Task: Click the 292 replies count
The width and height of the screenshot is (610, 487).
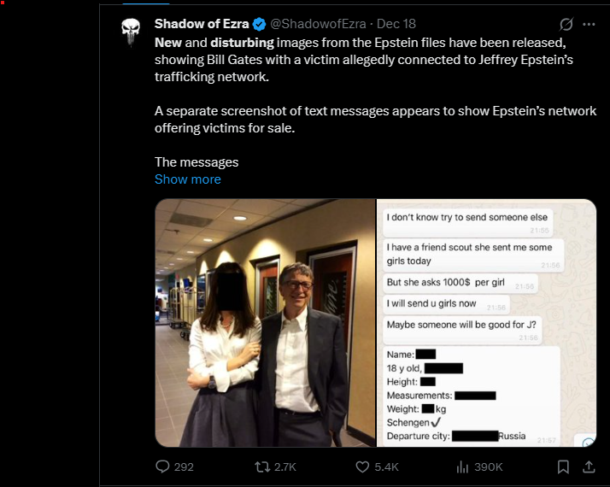Action: point(184,466)
